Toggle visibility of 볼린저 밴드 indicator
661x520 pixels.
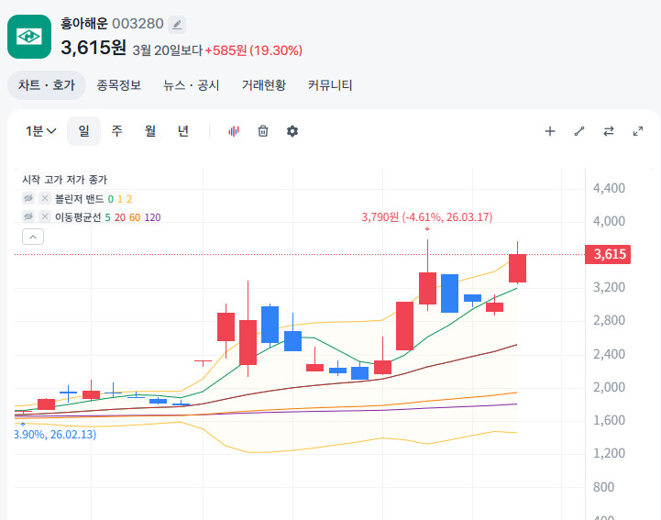(x=28, y=198)
